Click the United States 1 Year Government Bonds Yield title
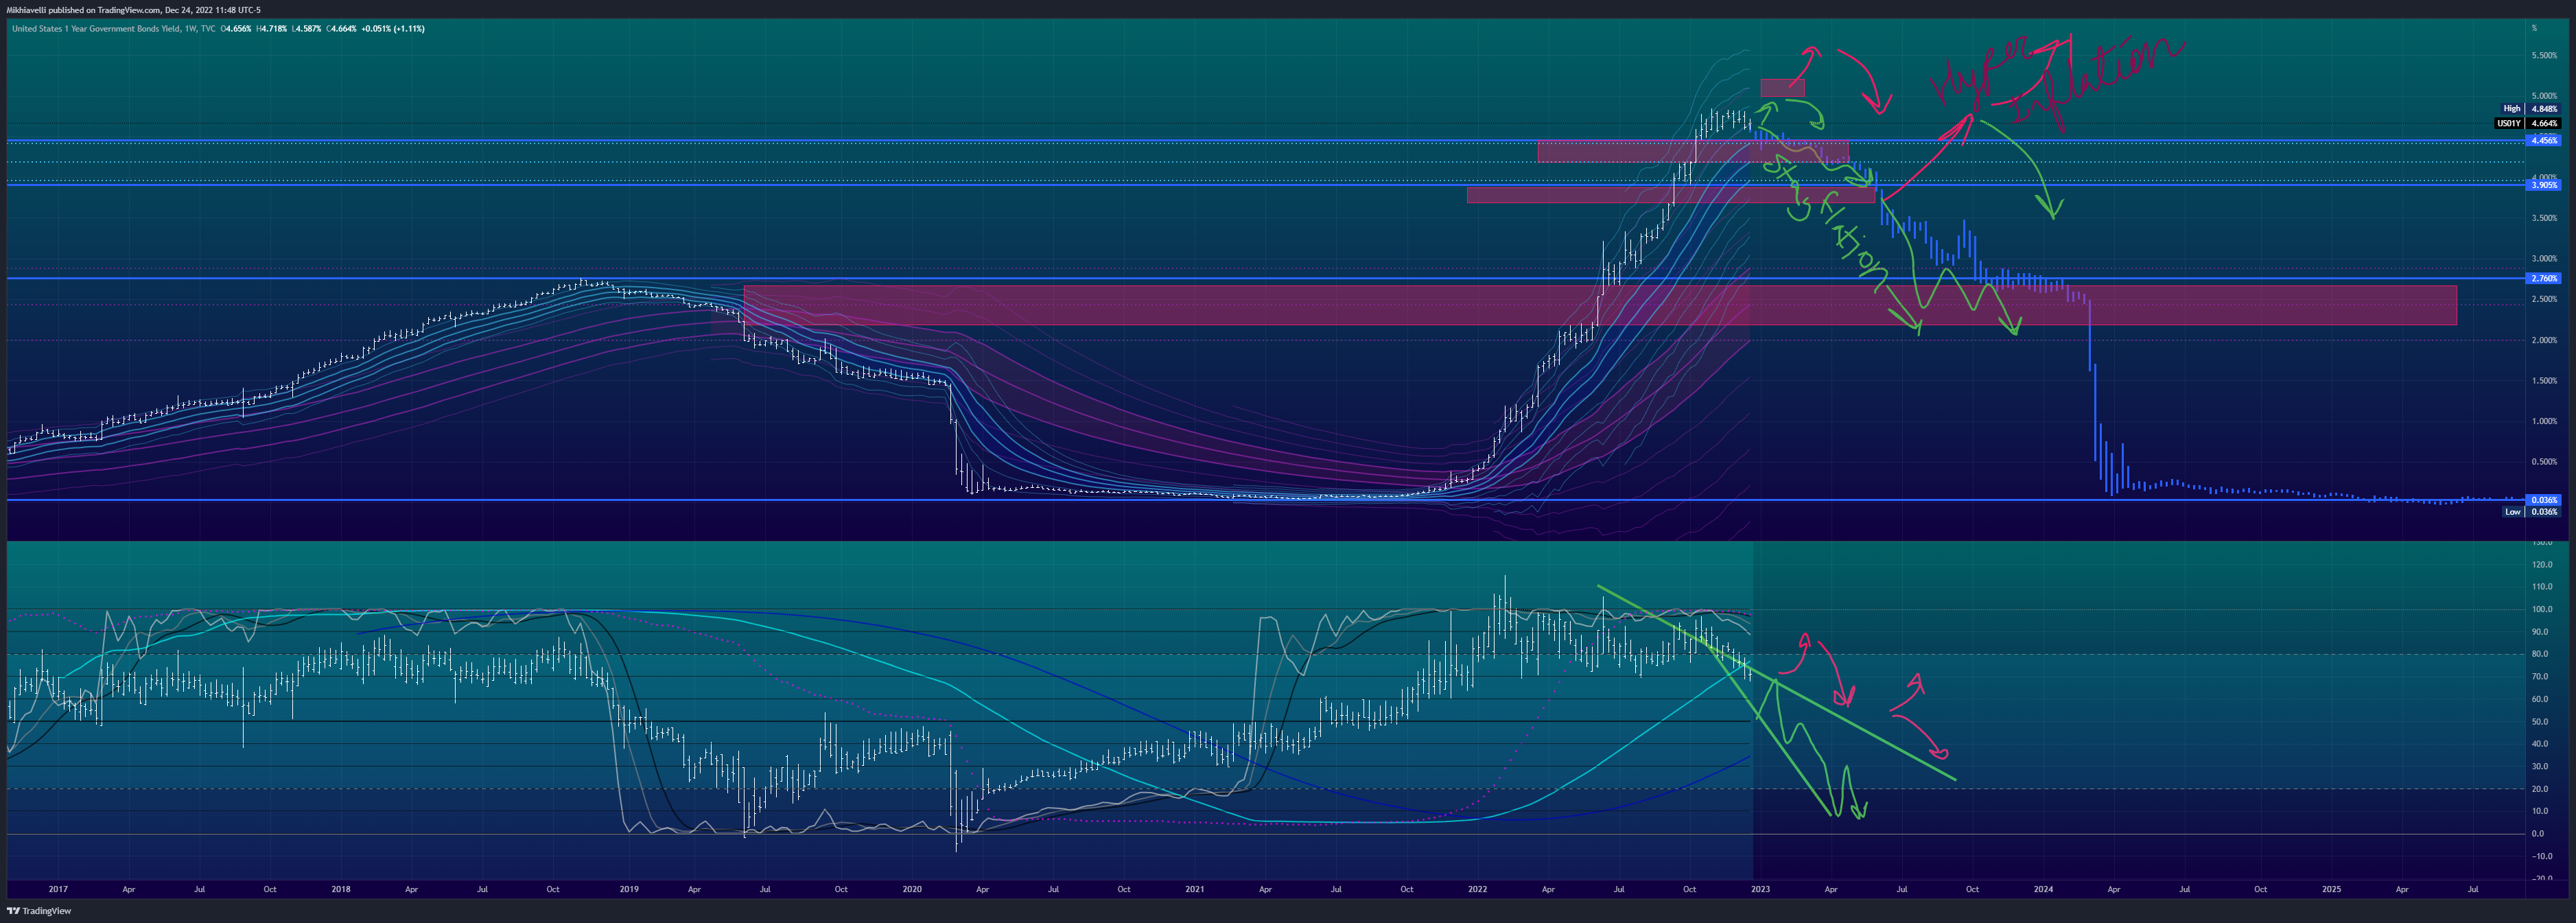This screenshot has height=923, width=2576. (x=96, y=29)
